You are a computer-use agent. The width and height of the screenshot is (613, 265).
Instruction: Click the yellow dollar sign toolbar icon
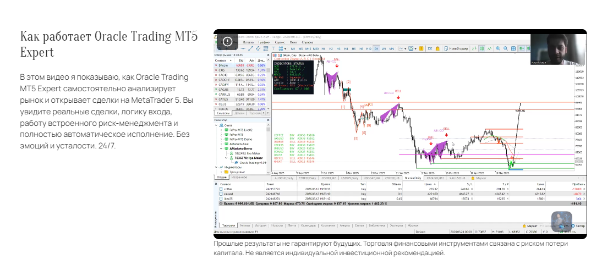pyautogui.click(x=421, y=48)
